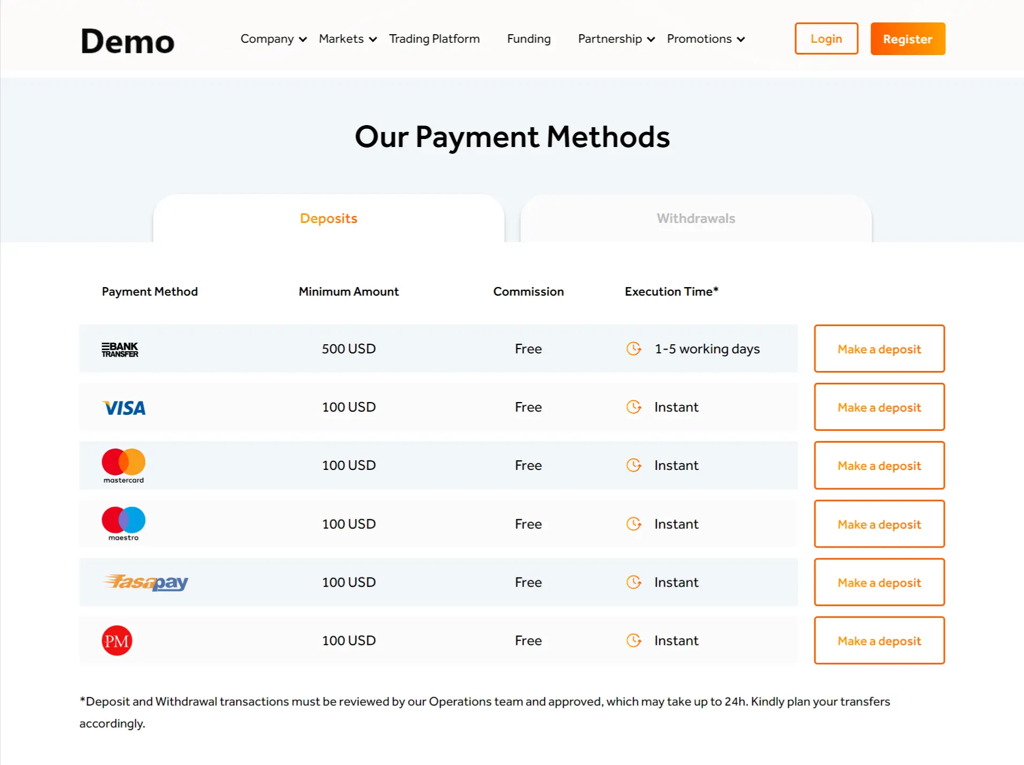Expand the Company dropdown menu

coord(273,39)
